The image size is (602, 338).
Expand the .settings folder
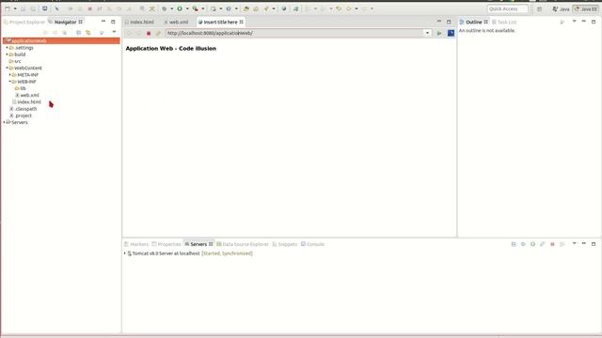coord(7,48)
